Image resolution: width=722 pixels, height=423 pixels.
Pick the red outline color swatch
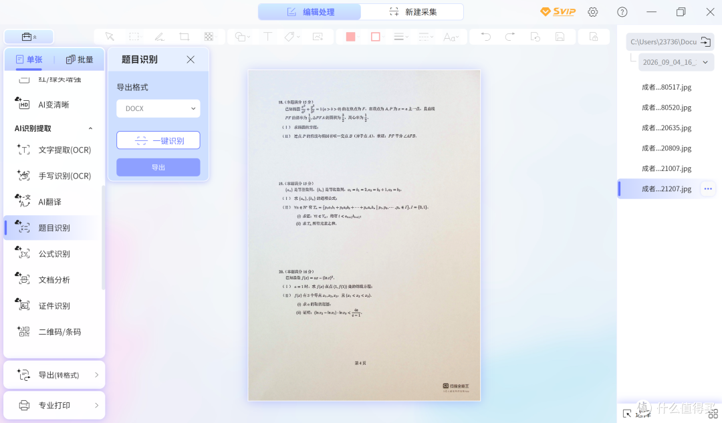point(375,37)
